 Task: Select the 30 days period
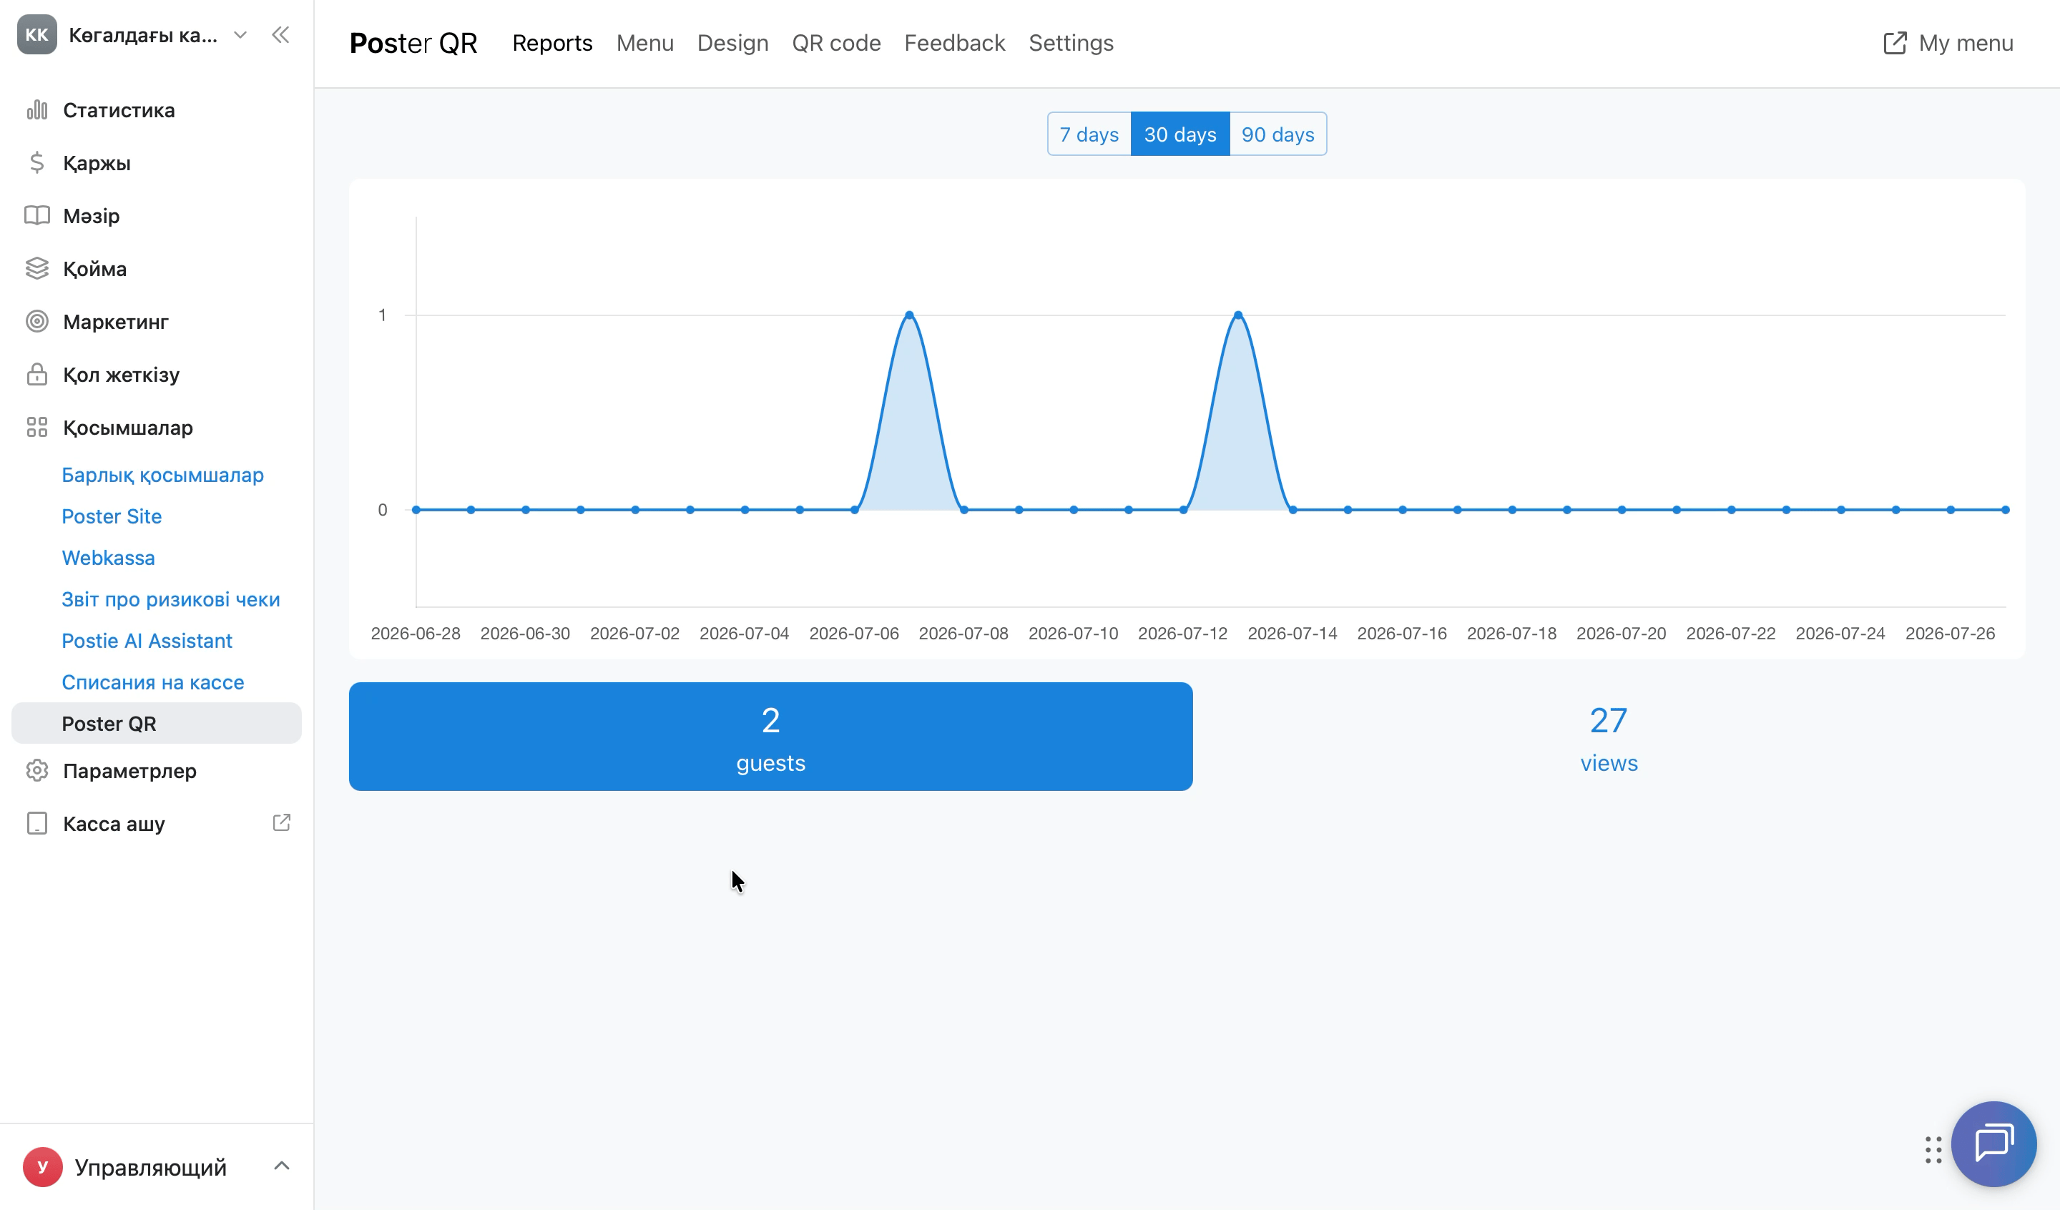(1179, 134)
